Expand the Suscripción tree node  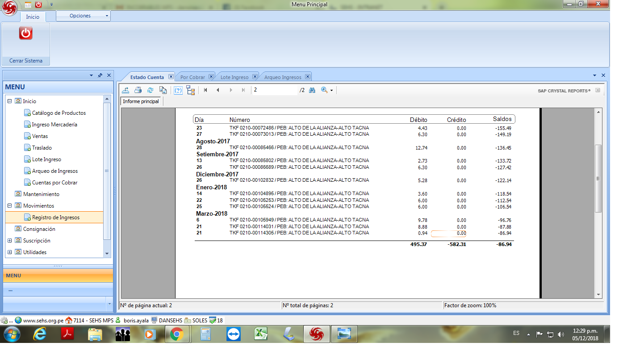10,241
